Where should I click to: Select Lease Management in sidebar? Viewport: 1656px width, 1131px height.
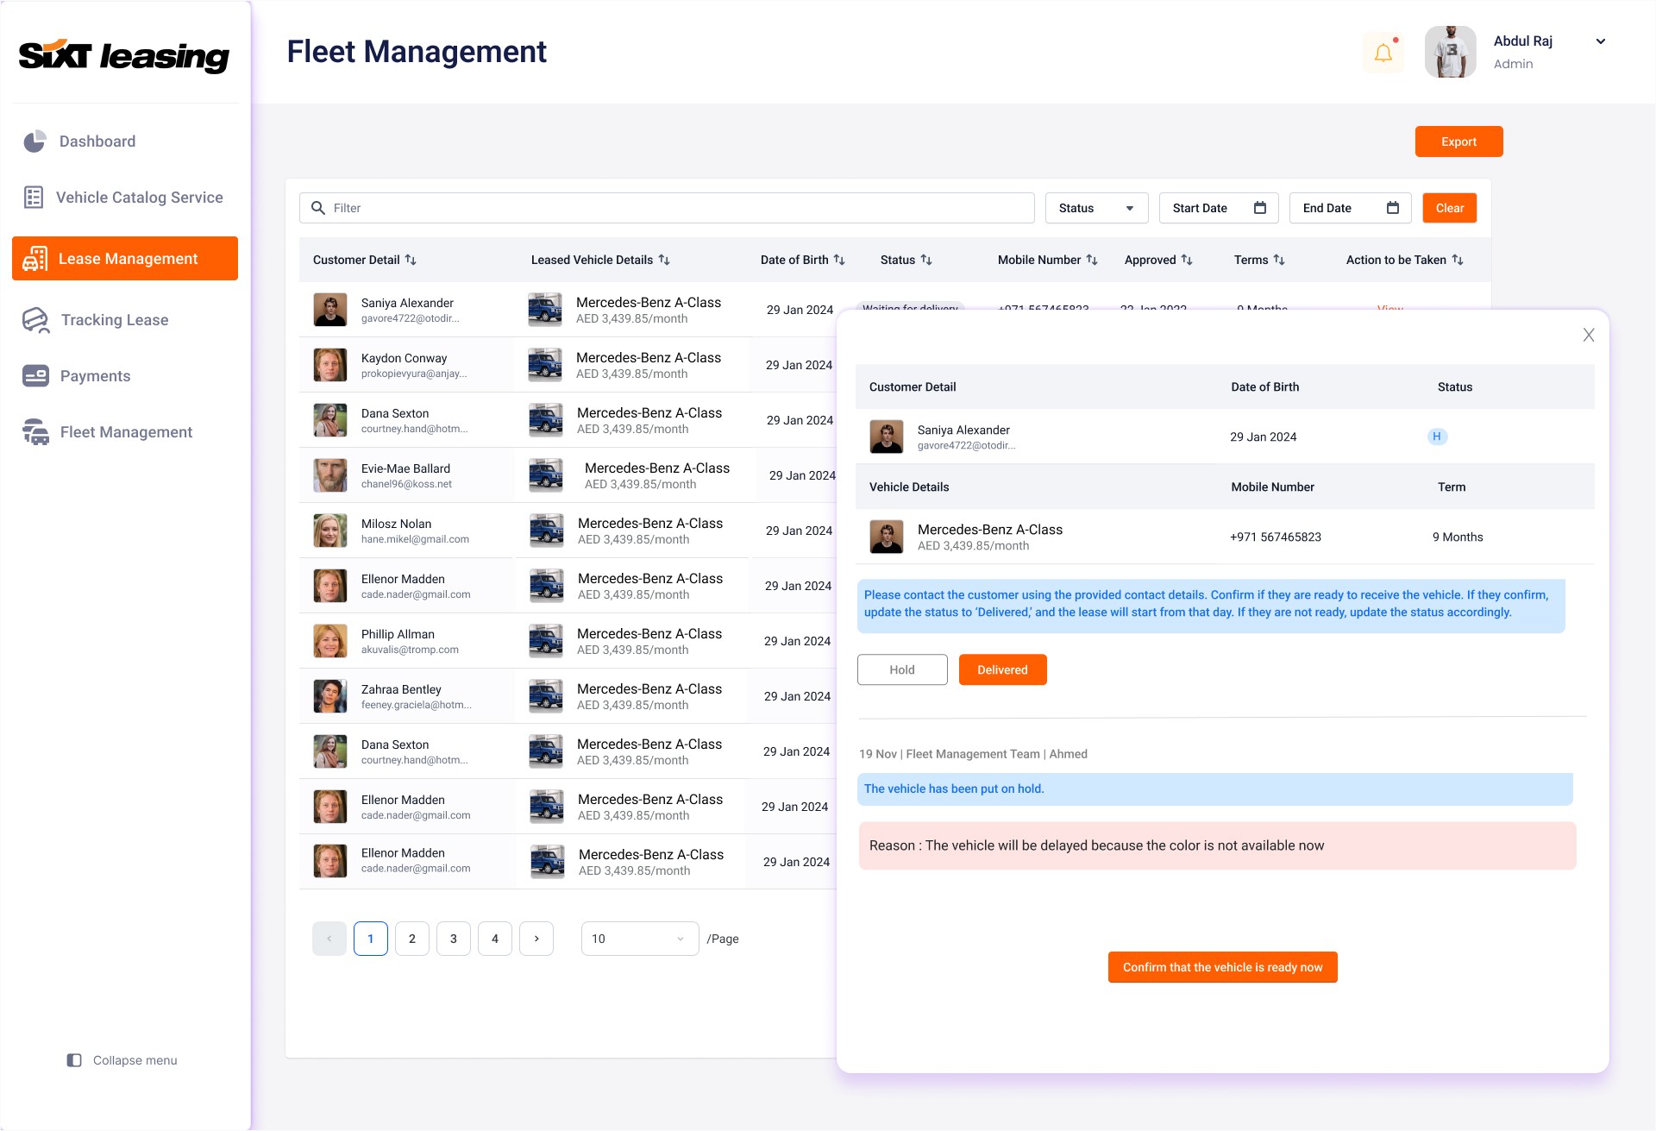click(x=125, y=259)
